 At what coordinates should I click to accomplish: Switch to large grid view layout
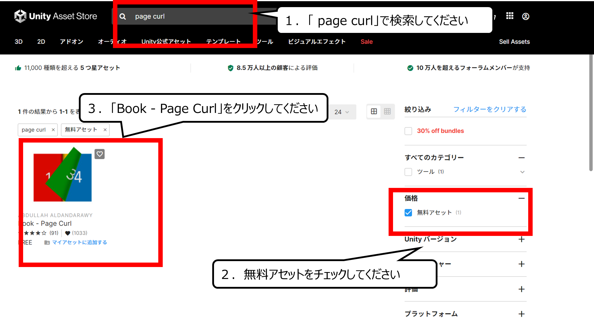tap(374, 111)
